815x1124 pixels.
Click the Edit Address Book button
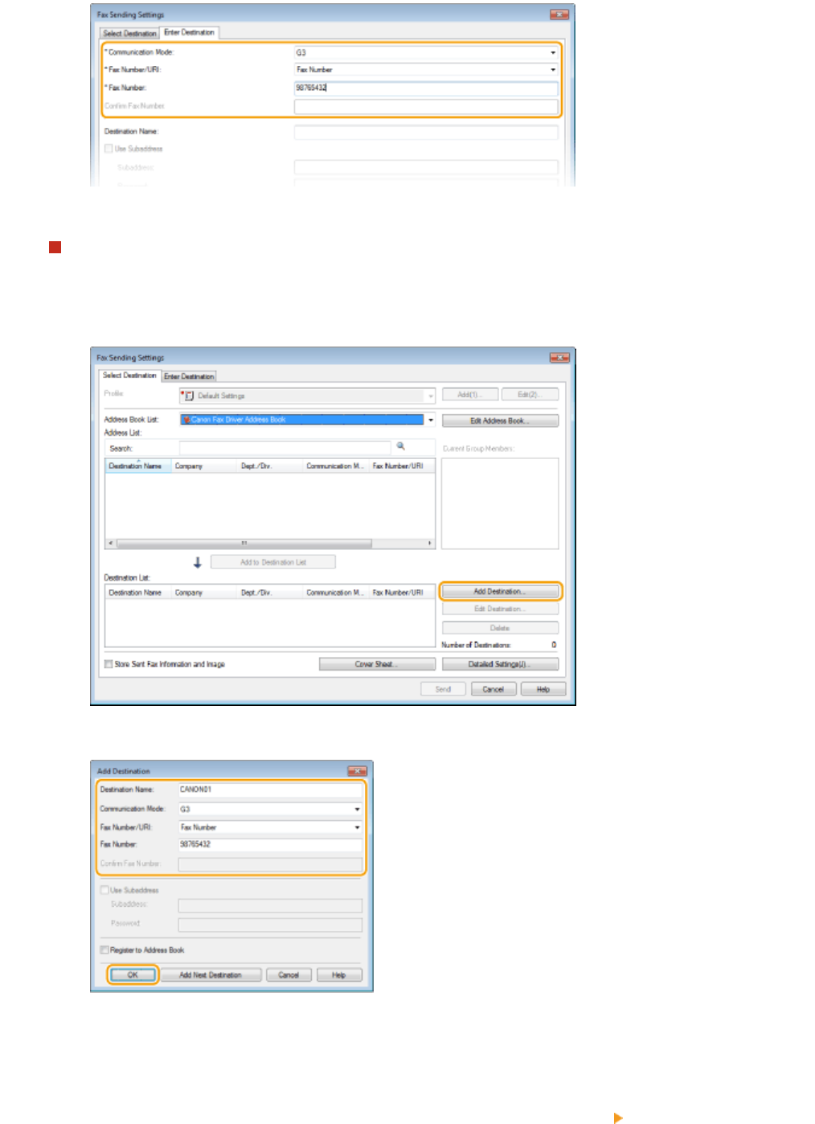click(500, 420)
